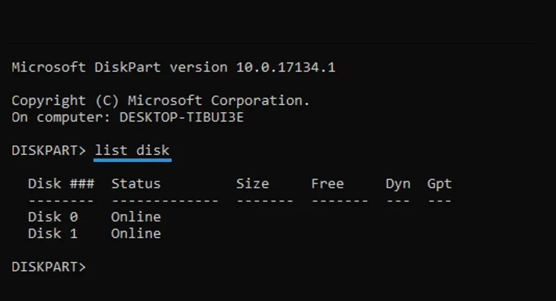Viewport: 556px width, 301px height.
Task: Click the Status column header
Action: click(136, 184)
